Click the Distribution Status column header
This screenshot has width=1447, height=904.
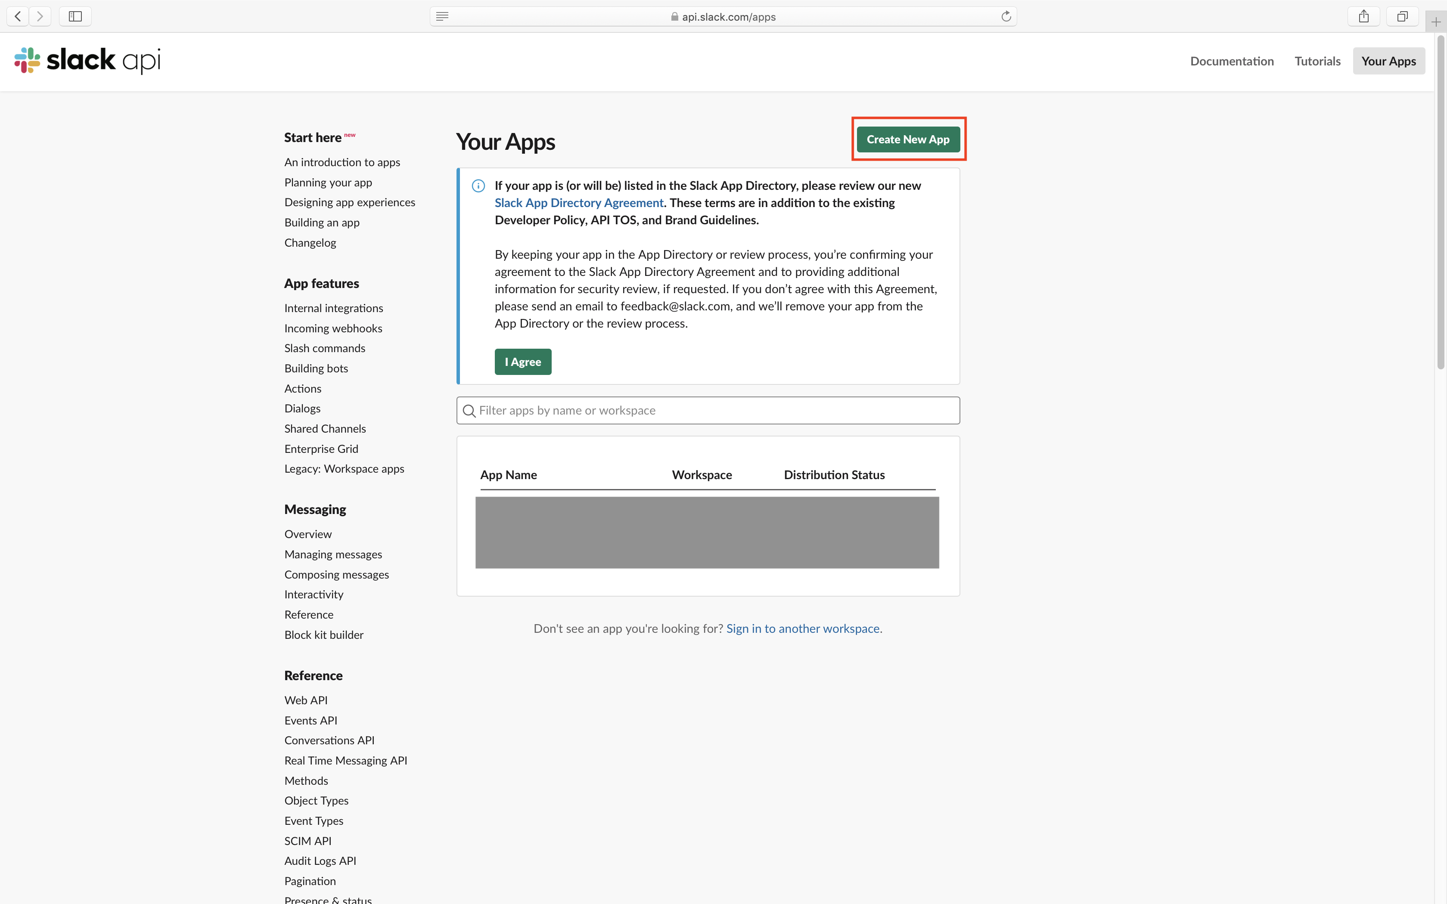(834, 475)
